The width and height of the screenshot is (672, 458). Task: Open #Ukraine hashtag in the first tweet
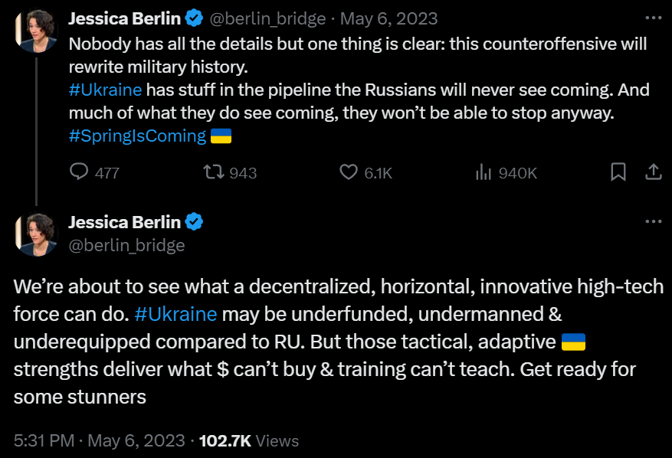coord(105,90)
